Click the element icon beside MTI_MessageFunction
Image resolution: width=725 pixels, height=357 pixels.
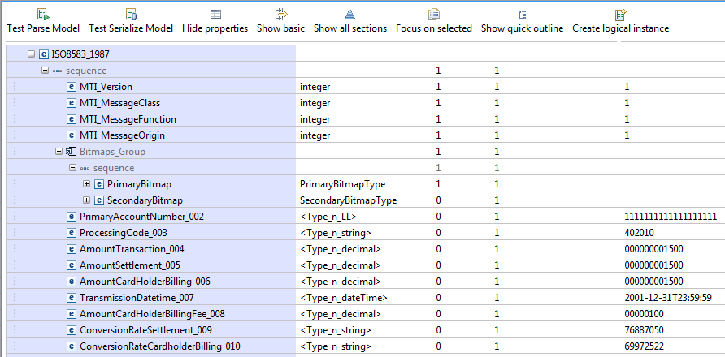tap(72, 119)
